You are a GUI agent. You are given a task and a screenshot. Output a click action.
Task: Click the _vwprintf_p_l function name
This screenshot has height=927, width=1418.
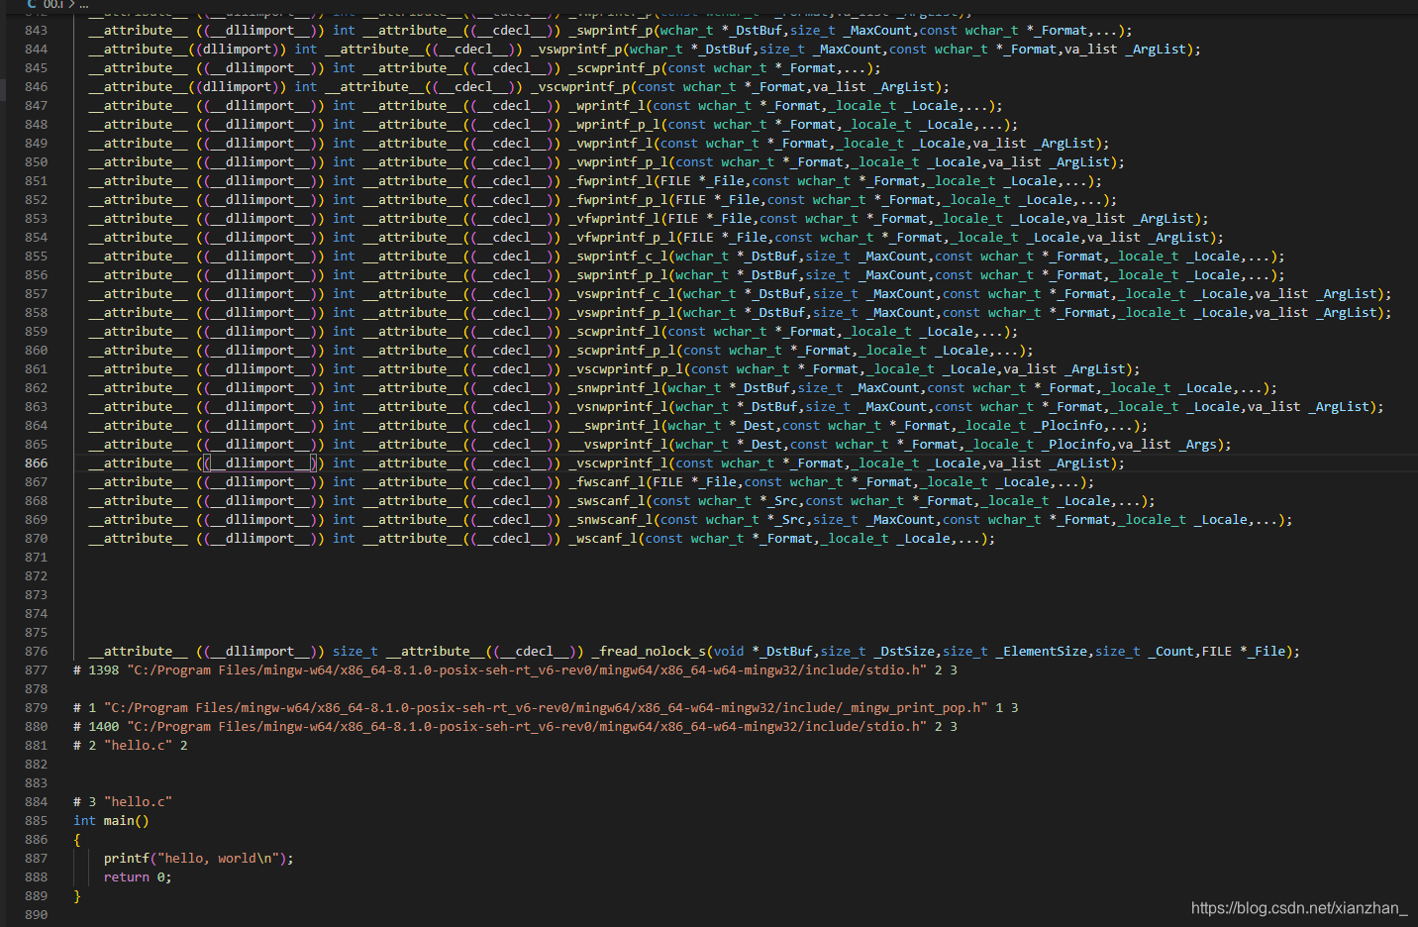(x=618, y=162)
